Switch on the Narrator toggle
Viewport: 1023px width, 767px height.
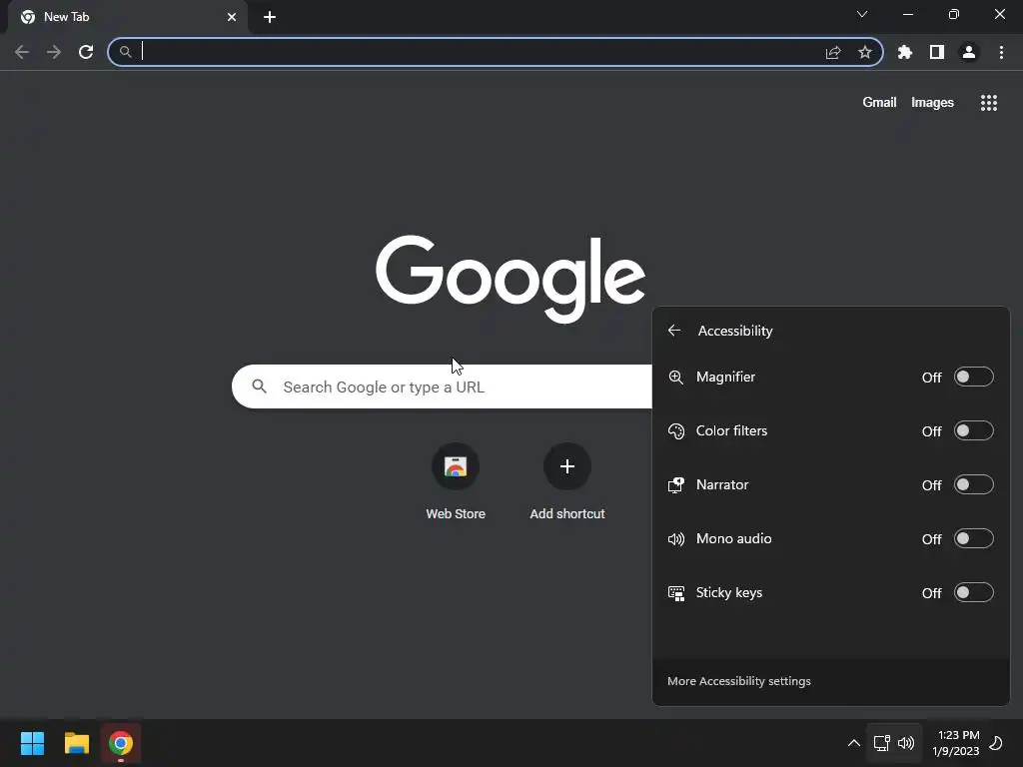[973, 484]
